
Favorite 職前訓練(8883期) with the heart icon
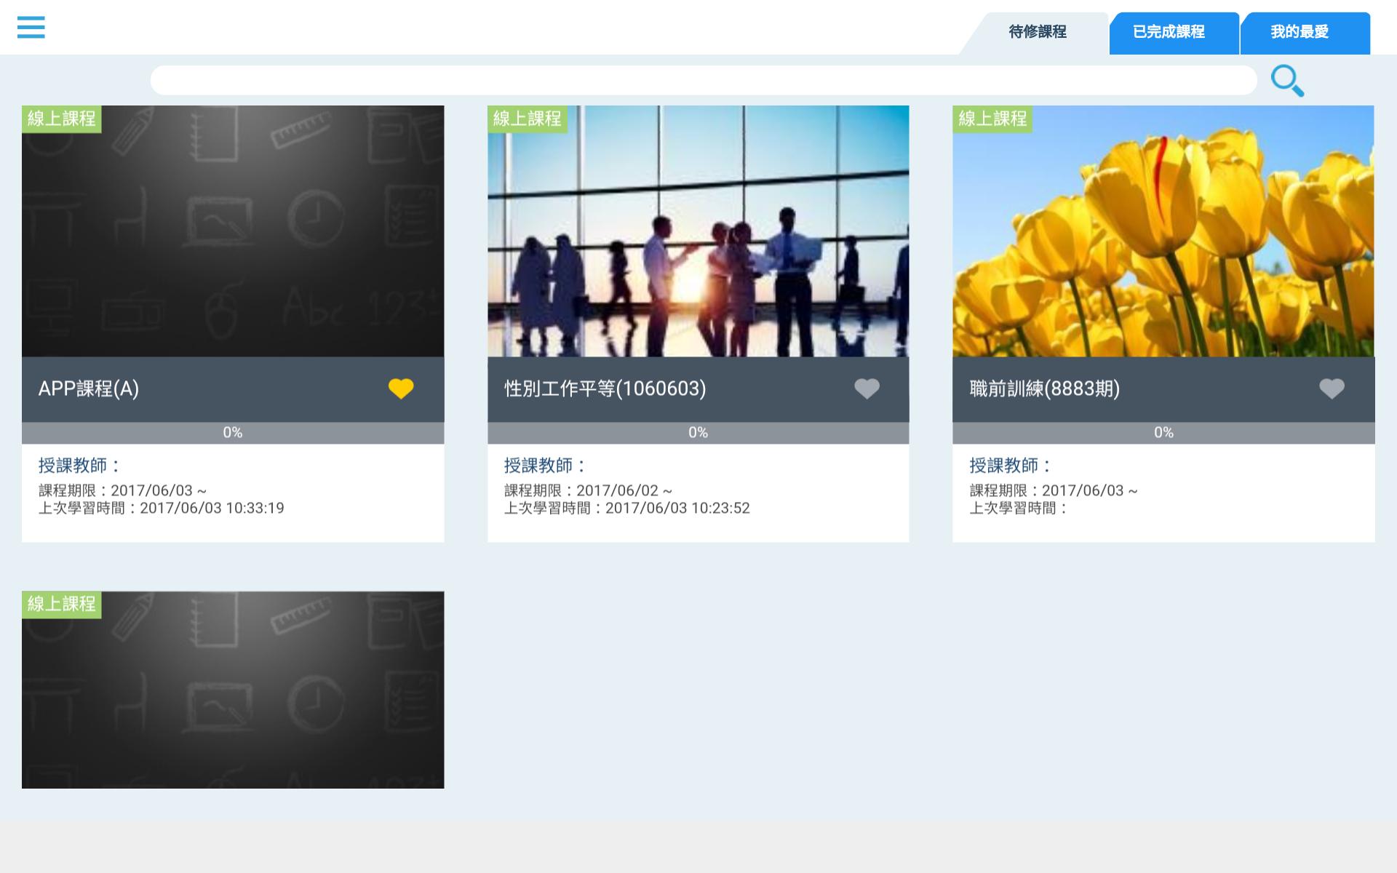coord(1332,389)
